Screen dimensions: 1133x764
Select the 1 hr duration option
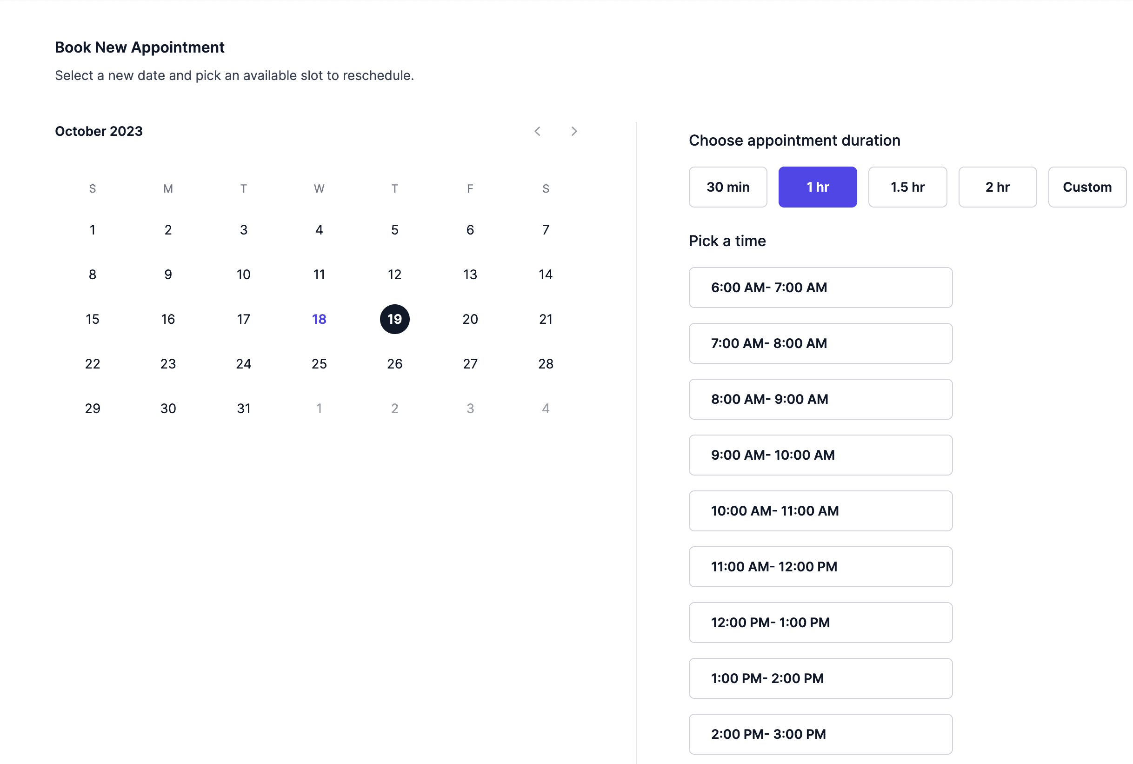tap(817, 187)
